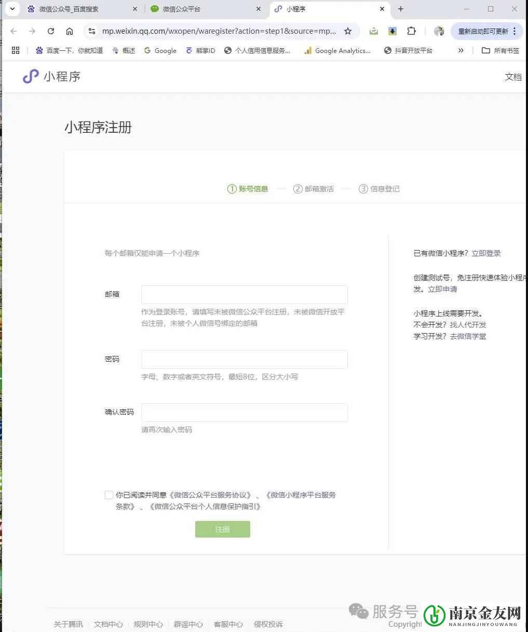Check the agreement checkbox for 微信公众平台服务协议
Screen dimensions: 528x632
point(109,495)
